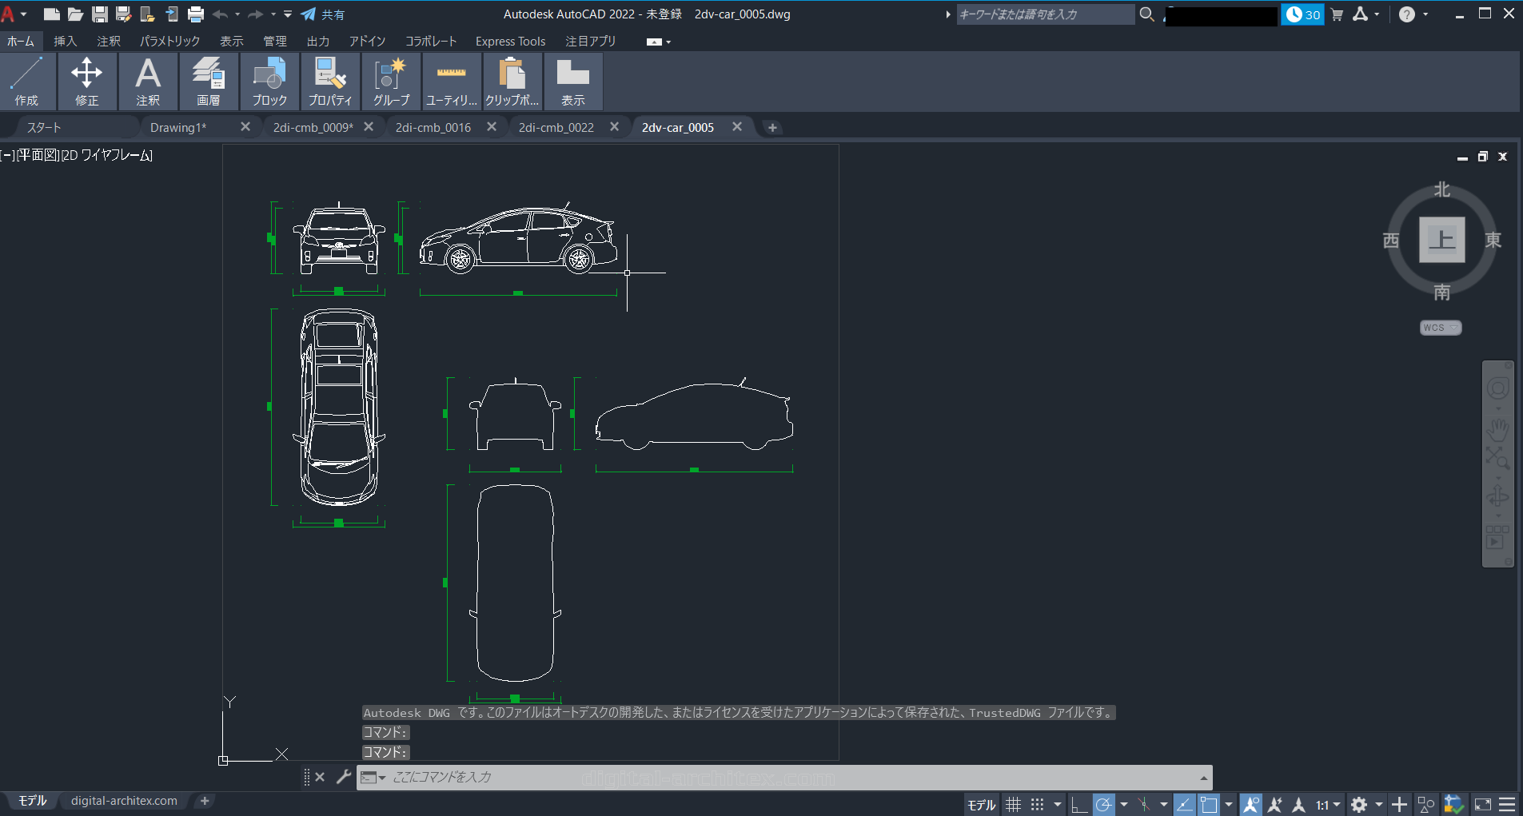The height and width of the screenshot is (816, 1523).
Task: Click the 2D ワイヤフレーム visual style control
Action: coord(107,155)
